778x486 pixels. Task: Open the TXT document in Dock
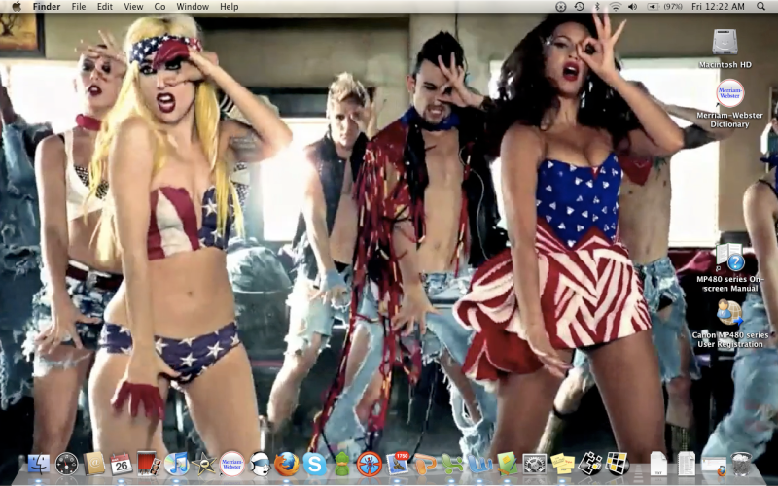click(659, 465)
